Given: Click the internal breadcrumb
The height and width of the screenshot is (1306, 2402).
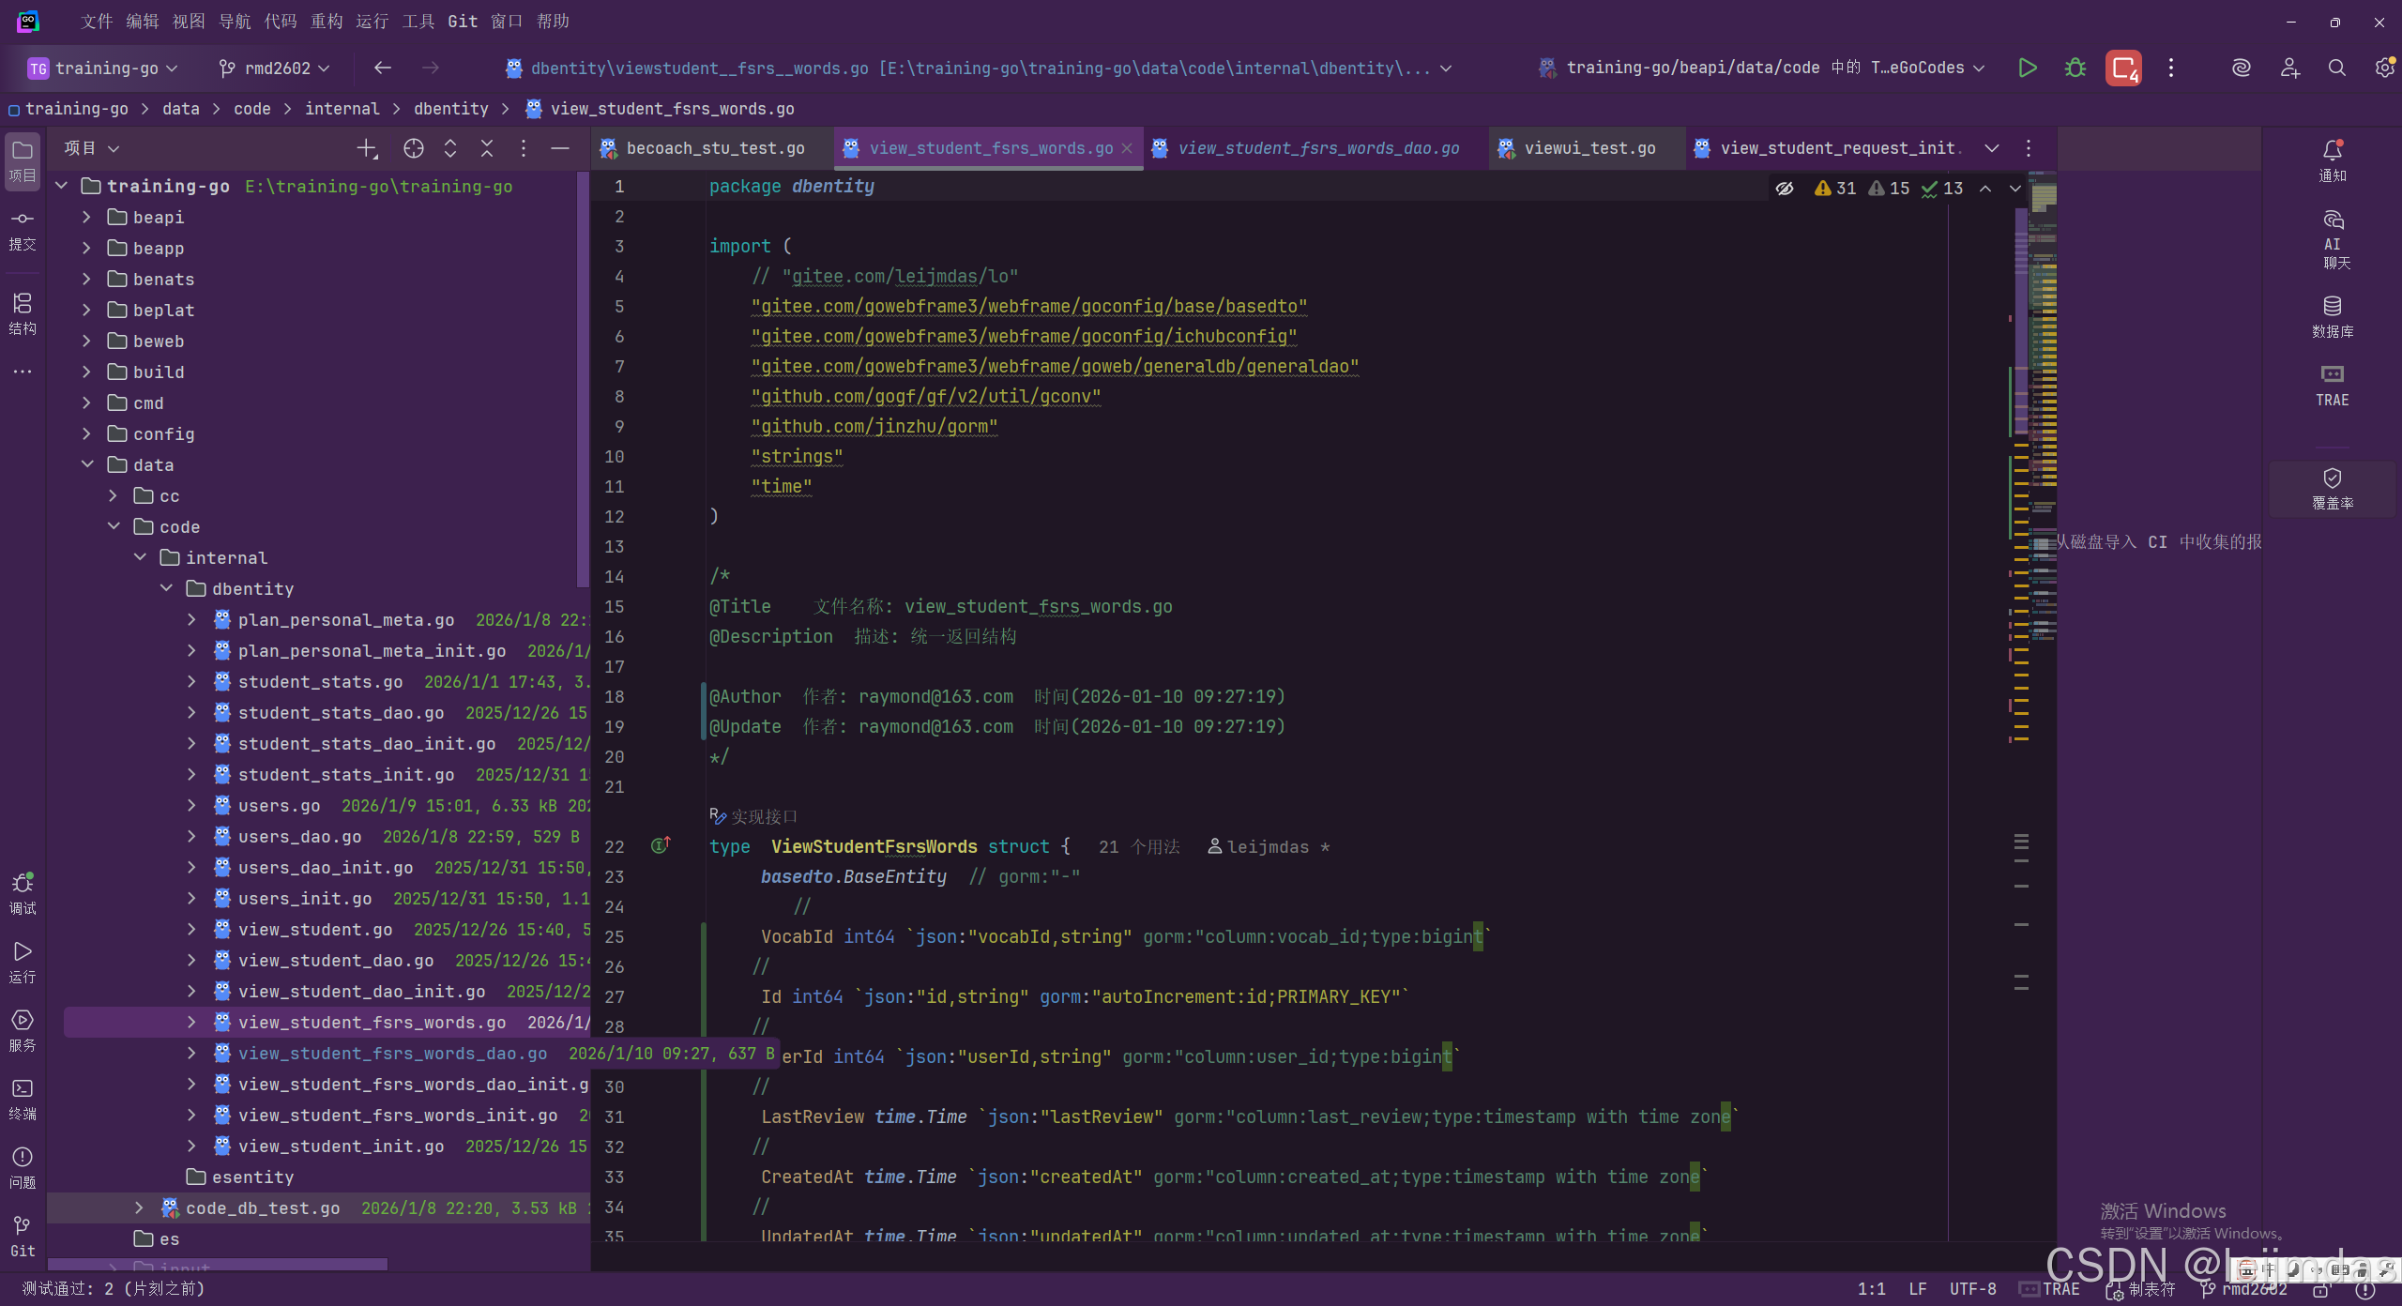Looking at the screenshot, I should pyautogui.click(x=342, y=109).
